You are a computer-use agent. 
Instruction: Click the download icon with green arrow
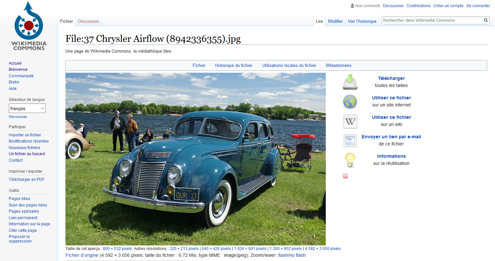(350, 82)
